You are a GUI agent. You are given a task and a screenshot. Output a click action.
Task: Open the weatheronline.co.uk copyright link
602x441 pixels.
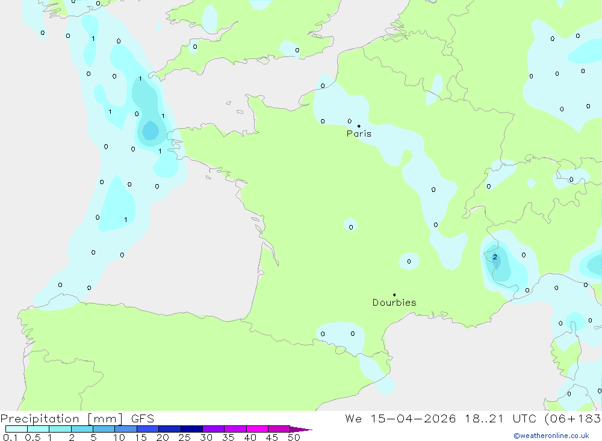click(551, 436)
